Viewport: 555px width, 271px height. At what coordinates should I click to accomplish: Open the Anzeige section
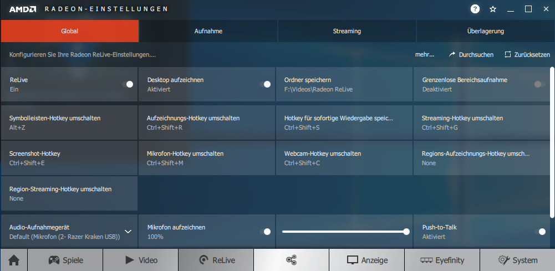tap(366, 260)
